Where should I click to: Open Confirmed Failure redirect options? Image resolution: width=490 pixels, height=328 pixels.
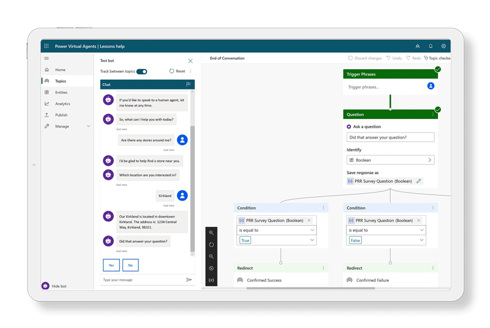433,268
